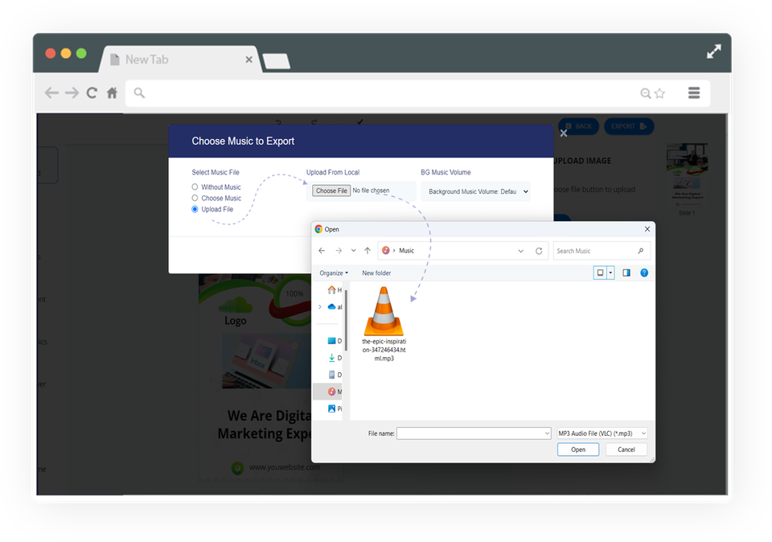Open the MP3 Audio File type dropdown
This screenshot has height=542, width=772.
[x=602, y=433]
